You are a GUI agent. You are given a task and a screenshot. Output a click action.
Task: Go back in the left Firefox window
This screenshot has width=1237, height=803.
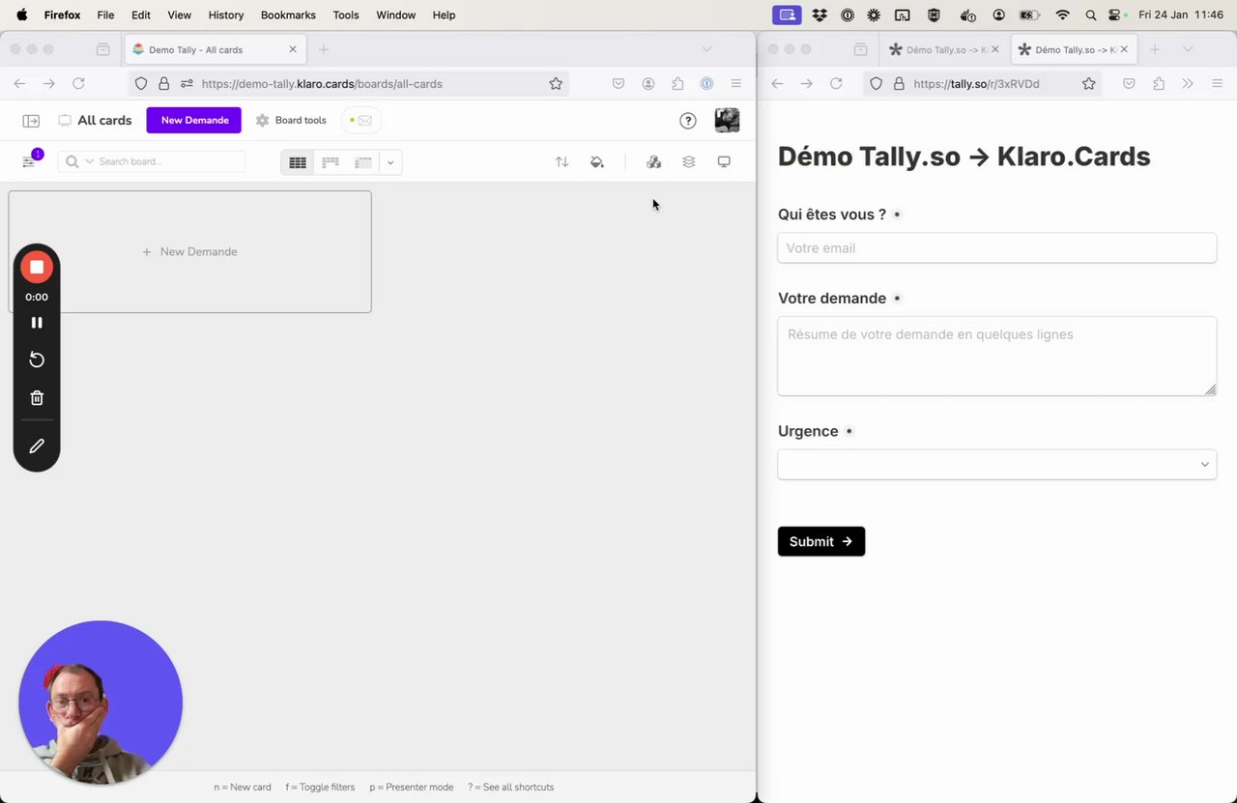point(19,84)
